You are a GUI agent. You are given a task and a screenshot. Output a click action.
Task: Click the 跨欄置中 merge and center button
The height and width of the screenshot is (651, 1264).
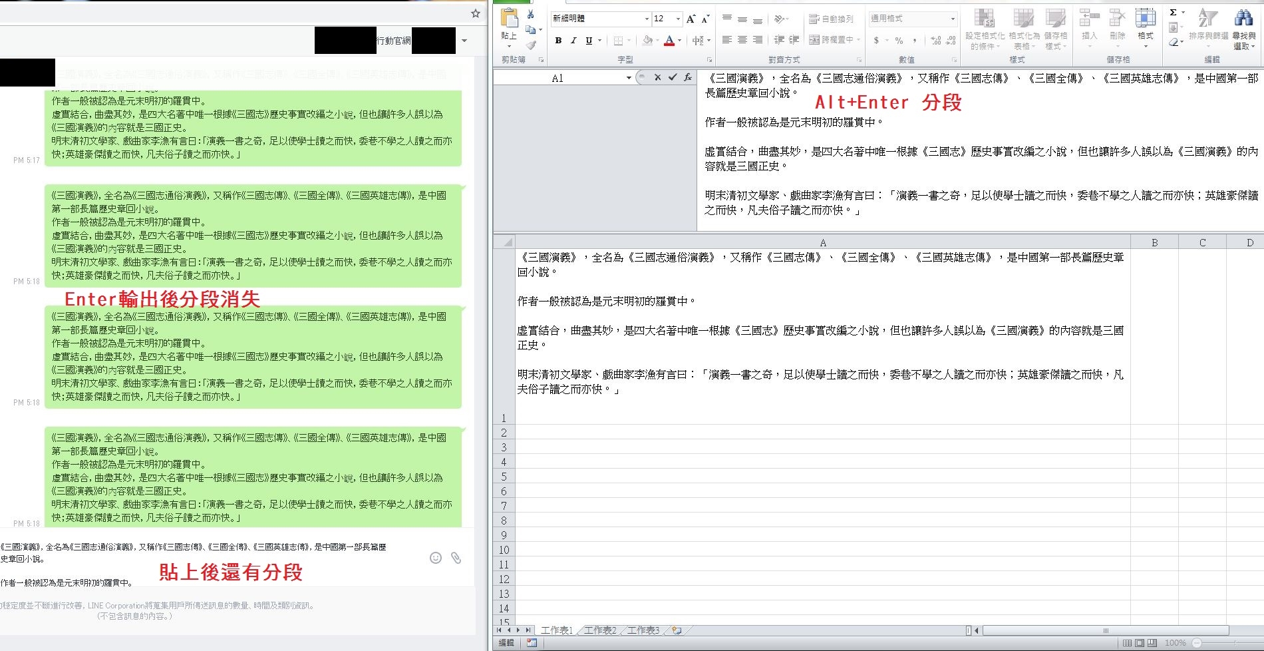click(x=834, y=41)
